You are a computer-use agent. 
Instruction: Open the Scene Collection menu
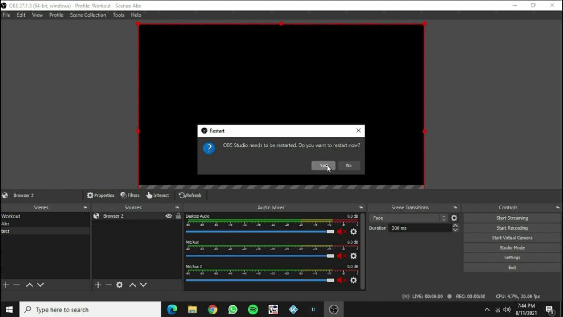88,15
